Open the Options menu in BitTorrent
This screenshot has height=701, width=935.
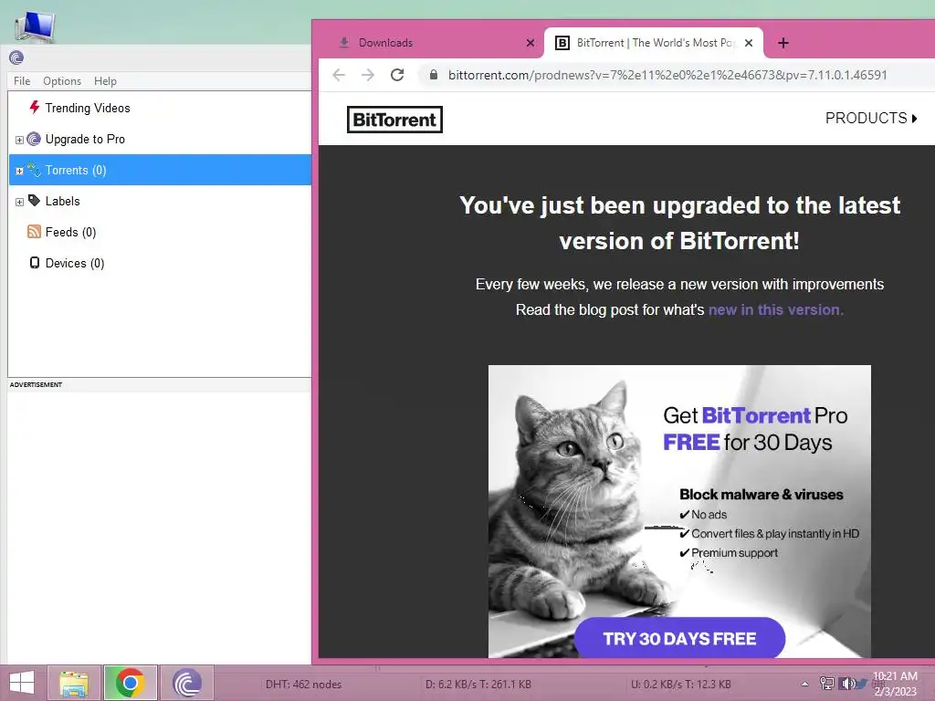[62, 81]
